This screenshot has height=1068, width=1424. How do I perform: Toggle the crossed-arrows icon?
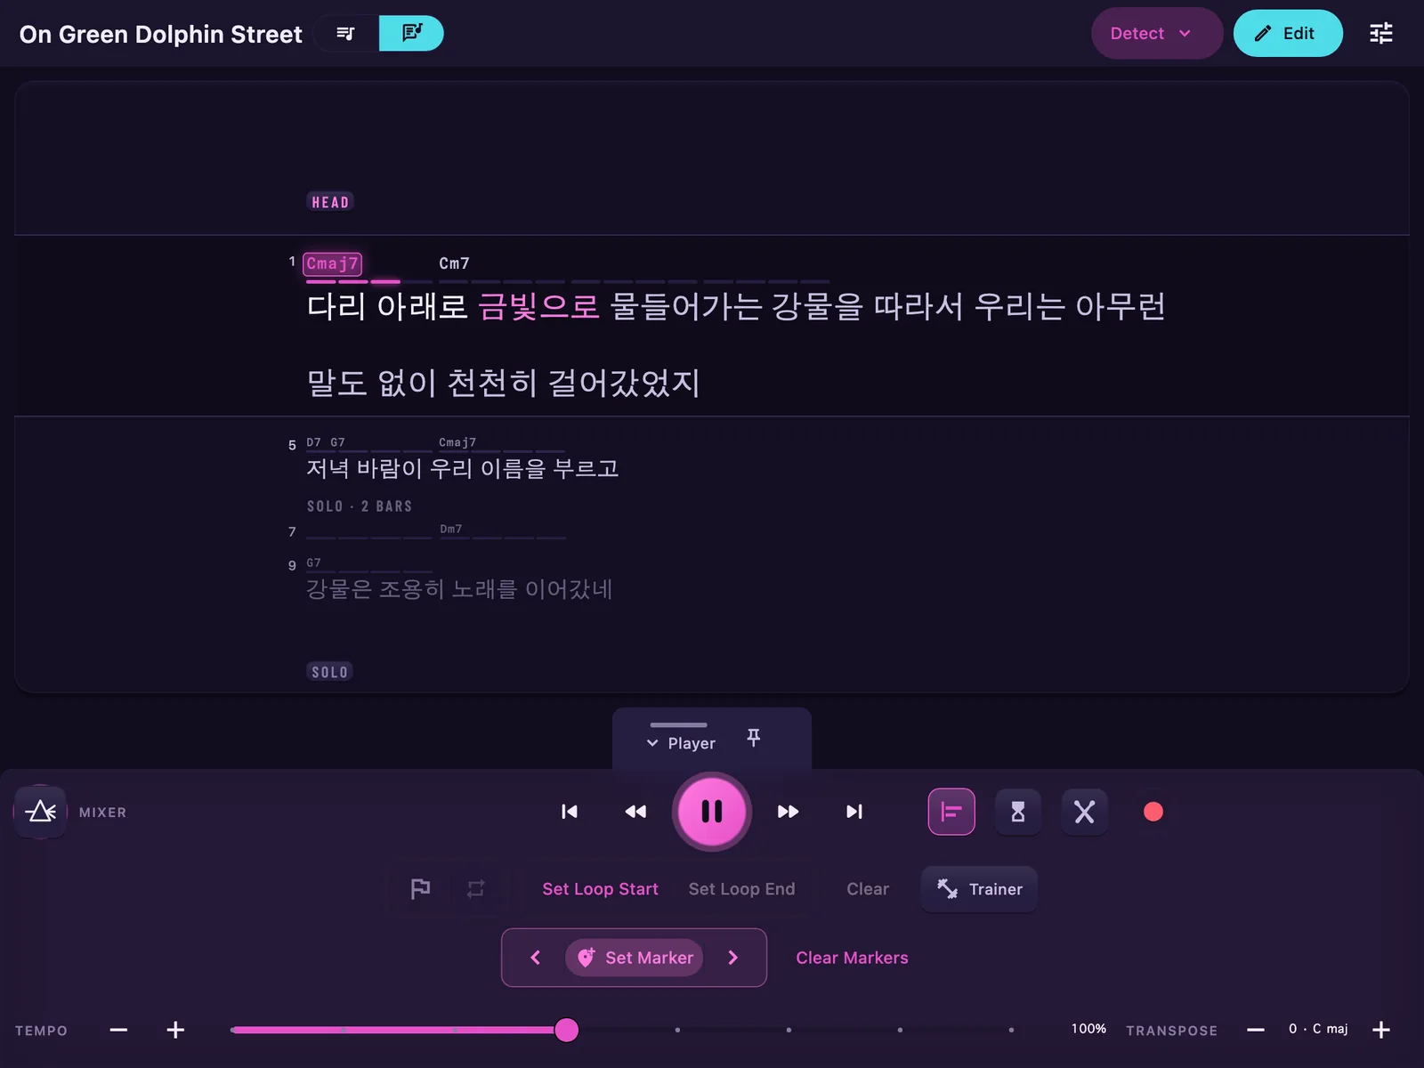pos(1084,812)
